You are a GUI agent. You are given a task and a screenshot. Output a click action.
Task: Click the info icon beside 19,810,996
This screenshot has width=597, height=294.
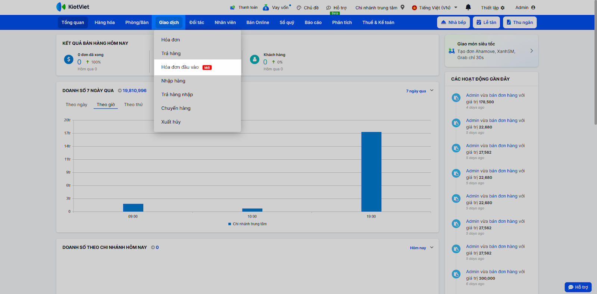120,91
